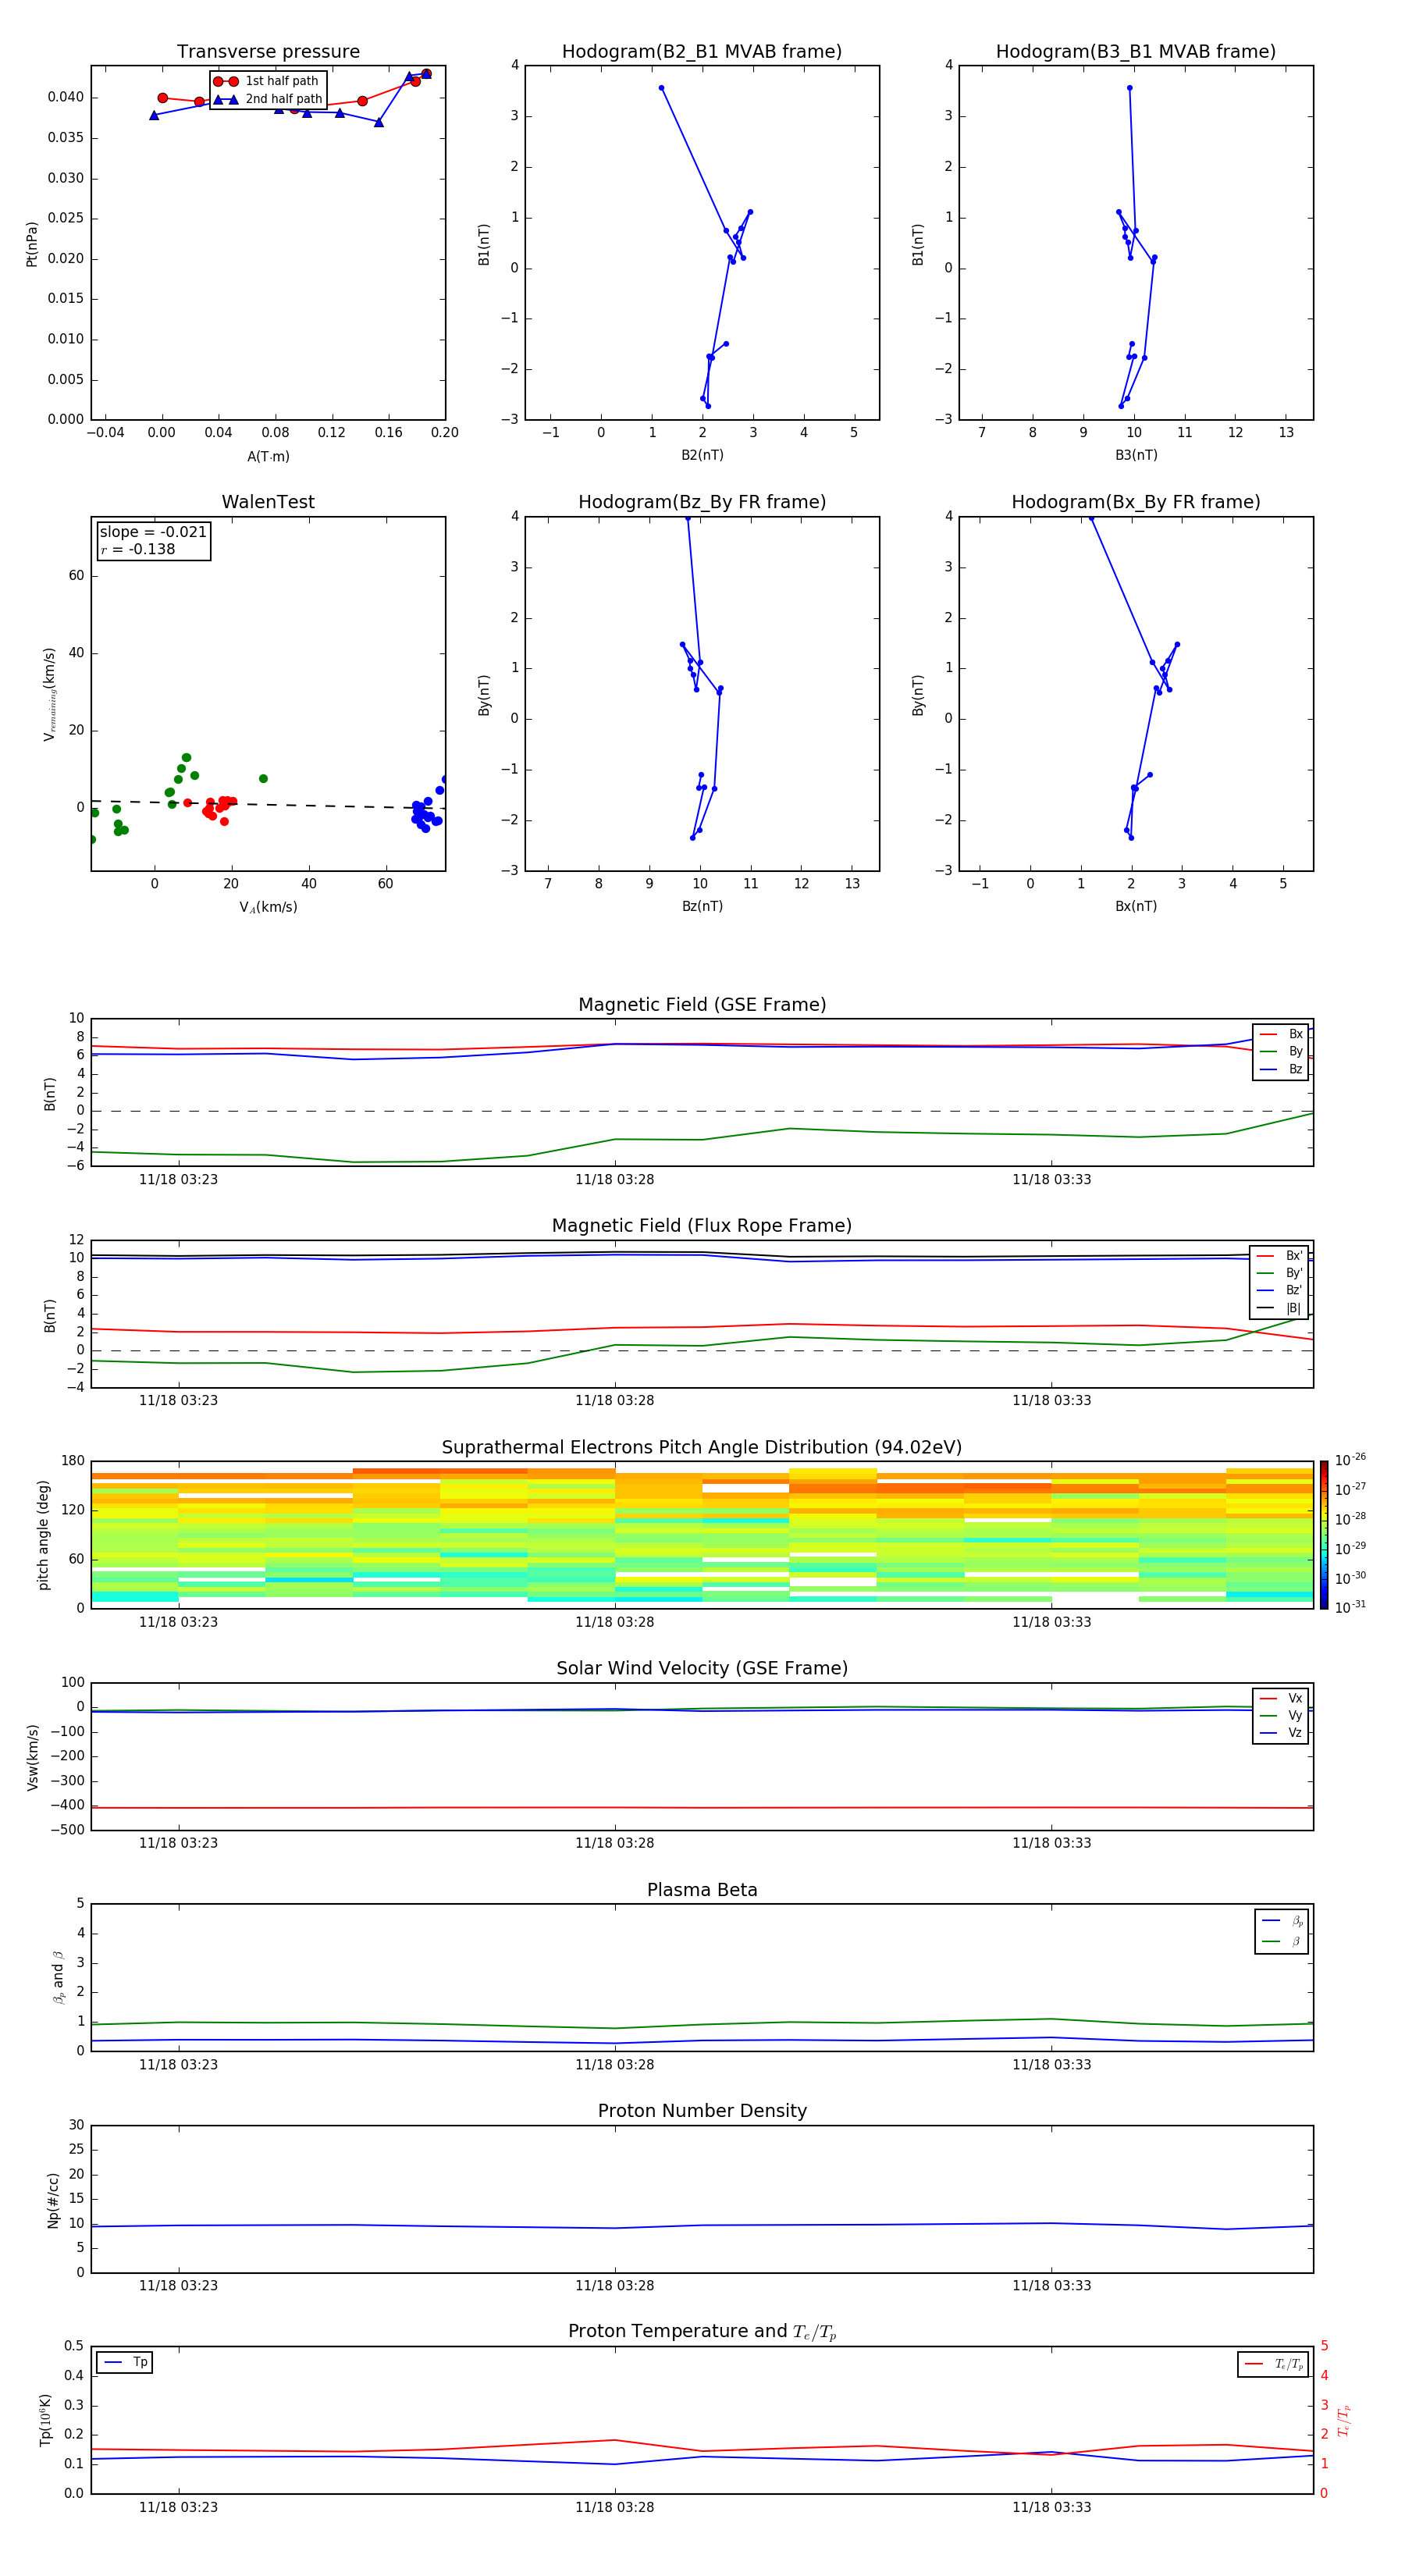Click the 'Solar Wind Velocity (GSE Frame)' title
The width and height of the screenshot is (1405, 2576).
click(702, 1668)
